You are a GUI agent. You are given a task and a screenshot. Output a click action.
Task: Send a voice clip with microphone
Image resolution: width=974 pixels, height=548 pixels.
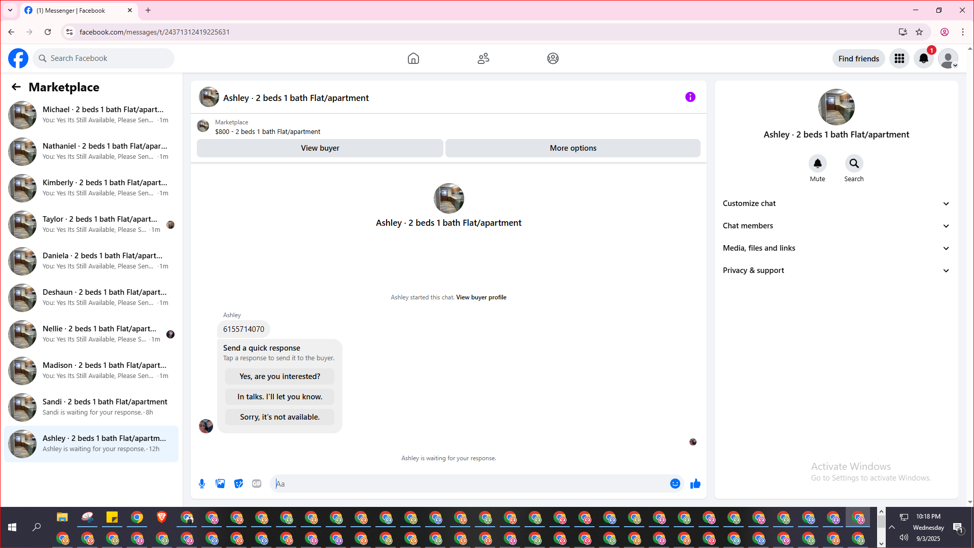202,484
